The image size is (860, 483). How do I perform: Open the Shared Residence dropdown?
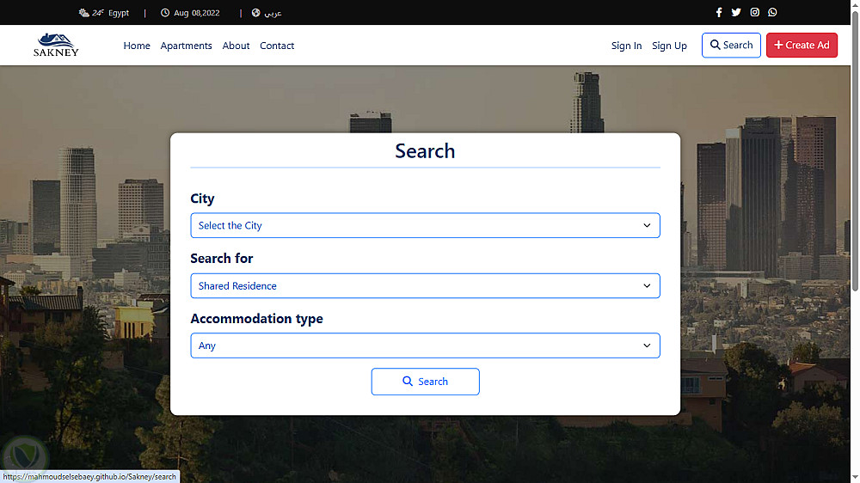[x=425, y=285]
